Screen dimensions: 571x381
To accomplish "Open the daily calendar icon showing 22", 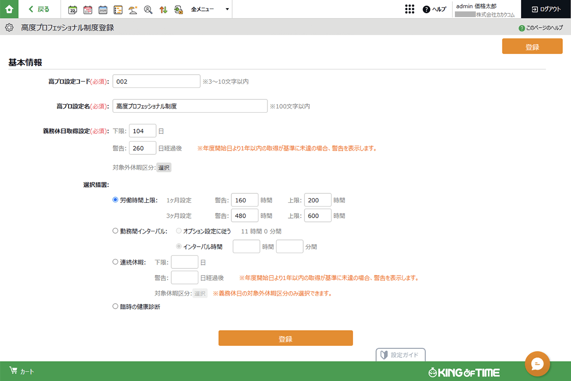I will [73, 10].
